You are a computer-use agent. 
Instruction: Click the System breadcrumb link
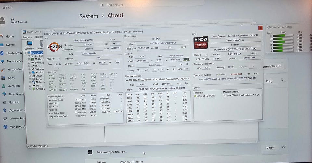pyautogui.click(x=89, y=16)
